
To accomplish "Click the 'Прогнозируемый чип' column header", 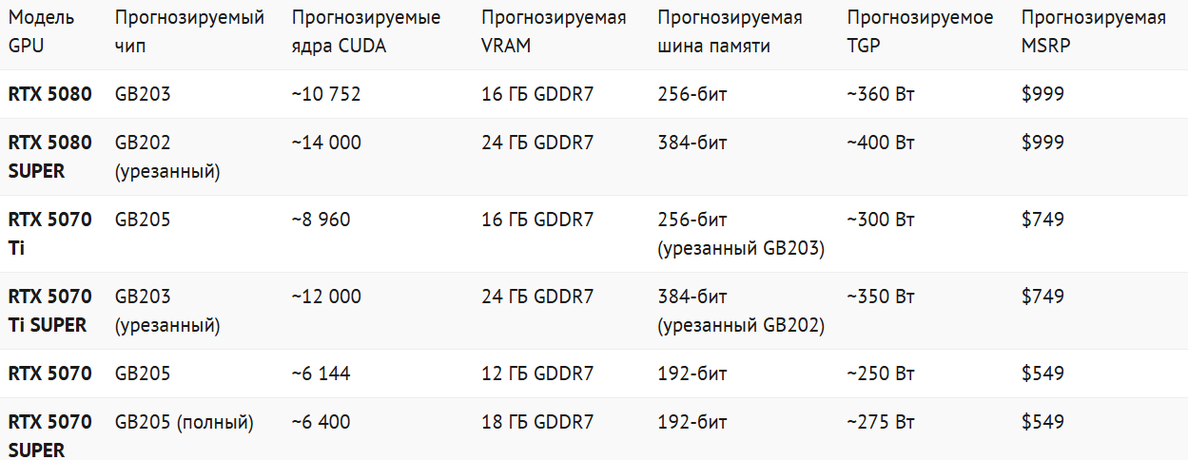I will click(x=189, y=31).
